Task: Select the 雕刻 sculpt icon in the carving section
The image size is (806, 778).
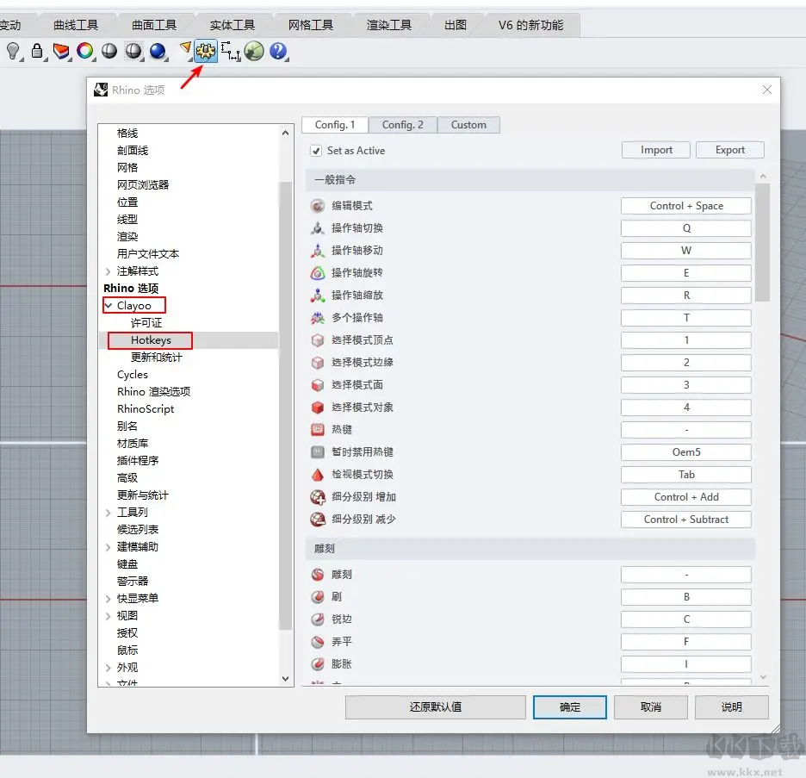Action: click(x=317, y=574)
